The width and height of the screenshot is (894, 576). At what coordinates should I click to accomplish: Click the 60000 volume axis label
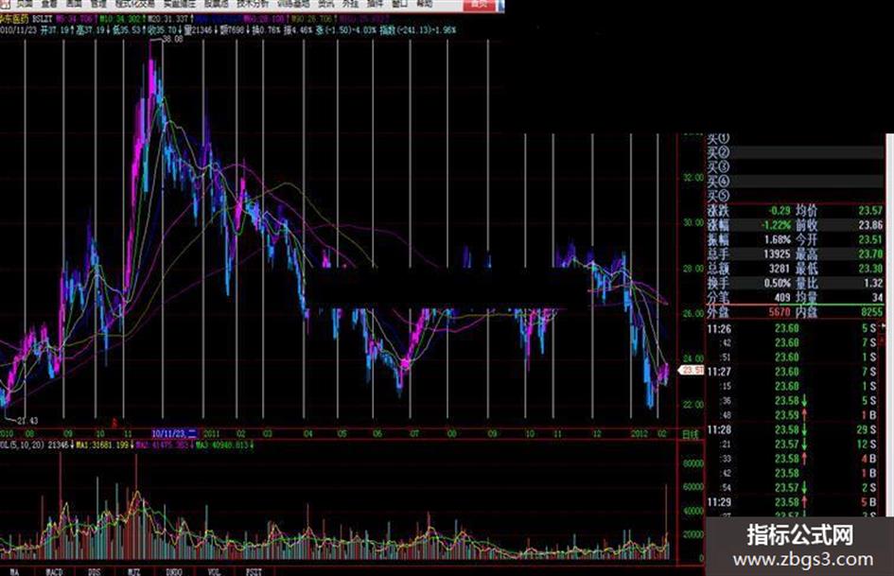tap(692, 487)
